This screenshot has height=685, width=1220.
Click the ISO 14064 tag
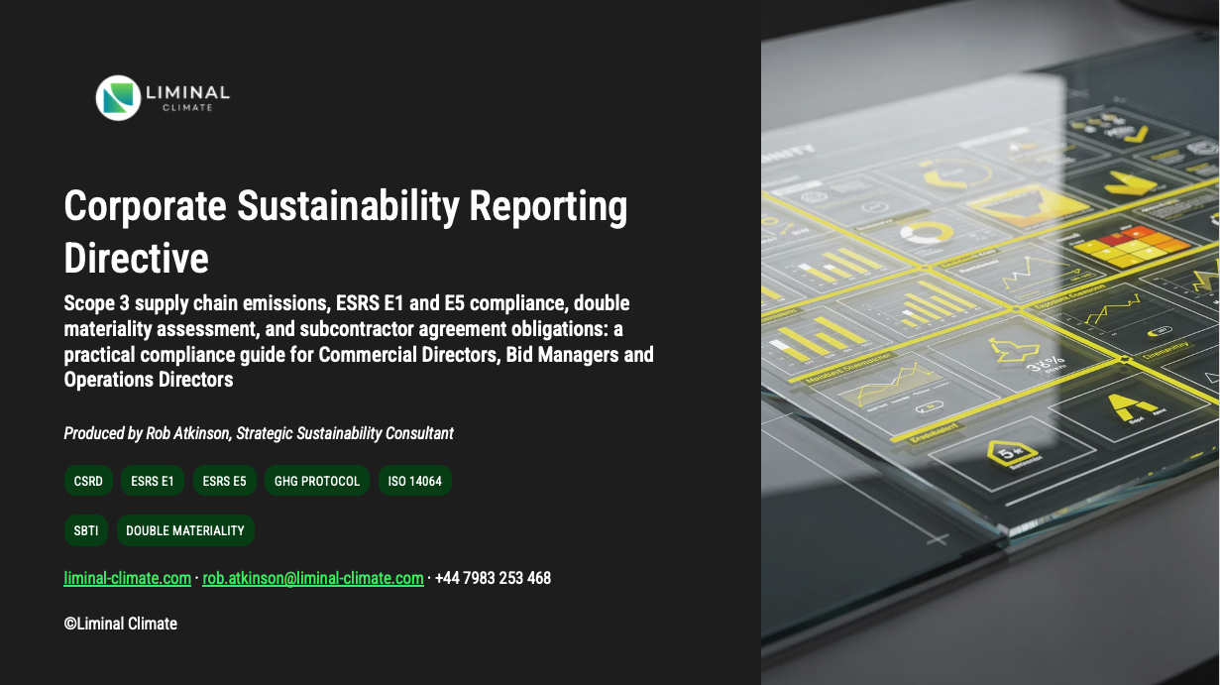pos(414,481)
